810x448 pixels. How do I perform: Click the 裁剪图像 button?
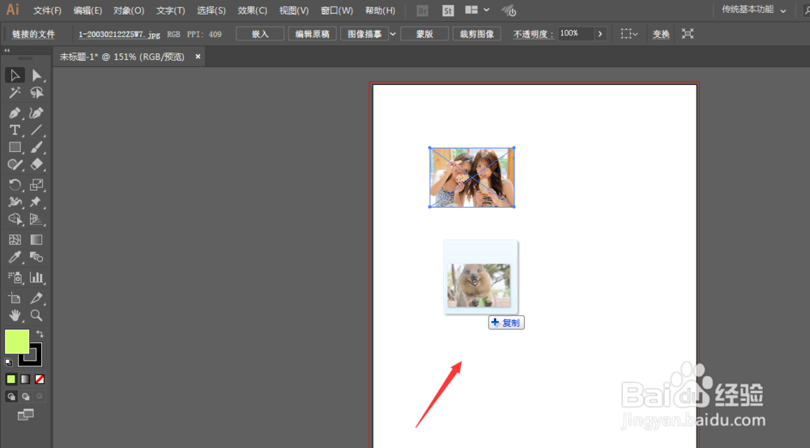(477, 34)
